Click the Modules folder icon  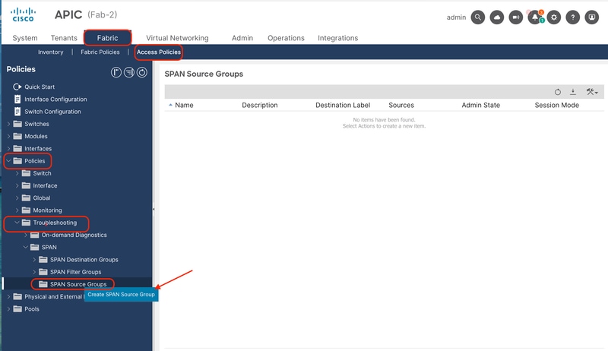tap(17, 136)
